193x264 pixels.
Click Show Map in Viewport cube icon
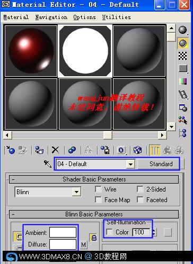(x=137, y=150)
